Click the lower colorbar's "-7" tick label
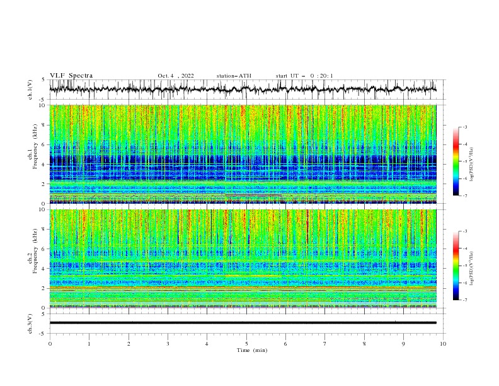The height and width of the screenshot is (386, 499). coord(465,300)
